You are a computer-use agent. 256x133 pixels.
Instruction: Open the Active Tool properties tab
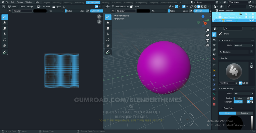(214, 34)
